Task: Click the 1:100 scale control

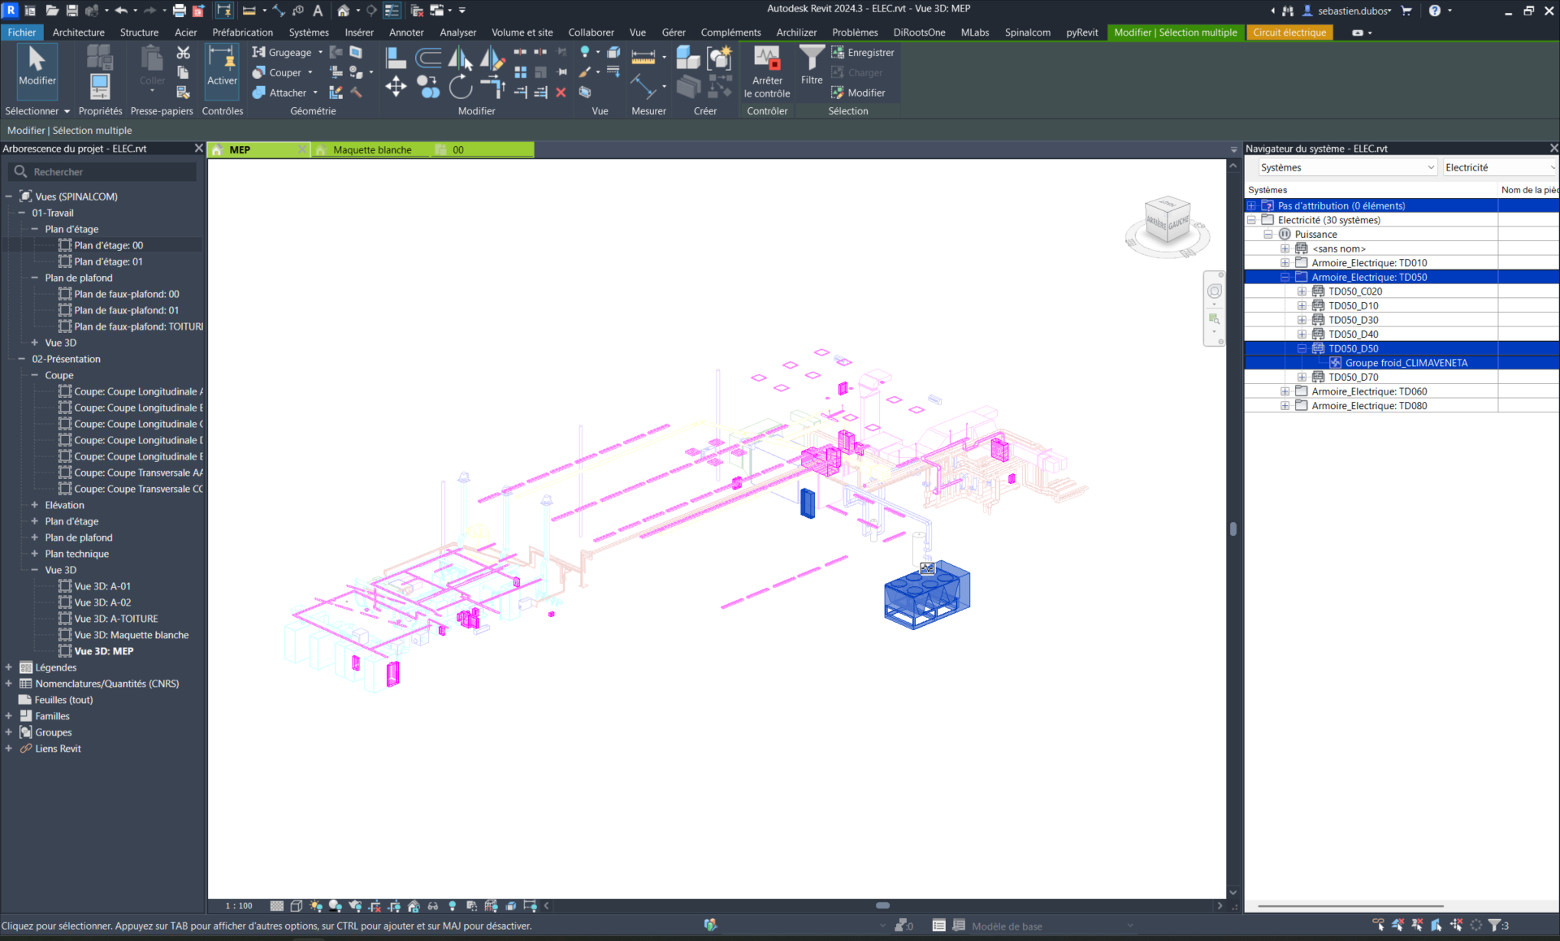Action: [238, 906]
